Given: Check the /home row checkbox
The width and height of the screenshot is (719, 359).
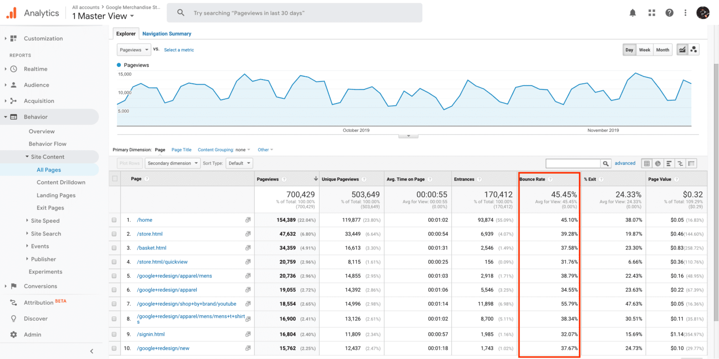Looking at the screenshot, I should (114, 220).
